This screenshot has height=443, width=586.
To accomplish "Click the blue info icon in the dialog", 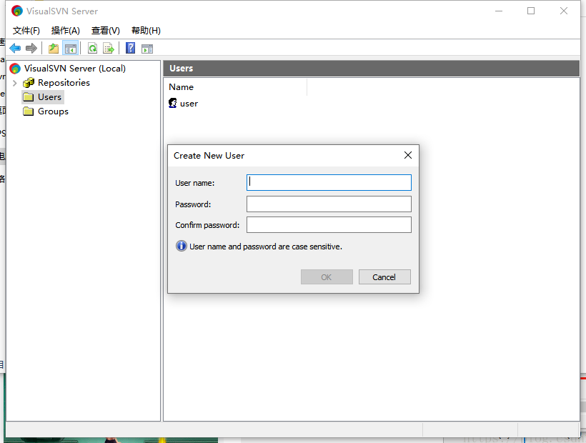I will pyautogui.click(x=182, y=246).
